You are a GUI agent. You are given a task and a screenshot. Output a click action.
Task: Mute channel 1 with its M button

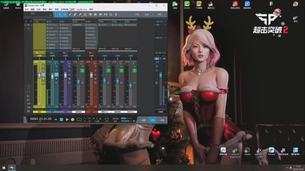pyautogui.click(x=43, y=66)
